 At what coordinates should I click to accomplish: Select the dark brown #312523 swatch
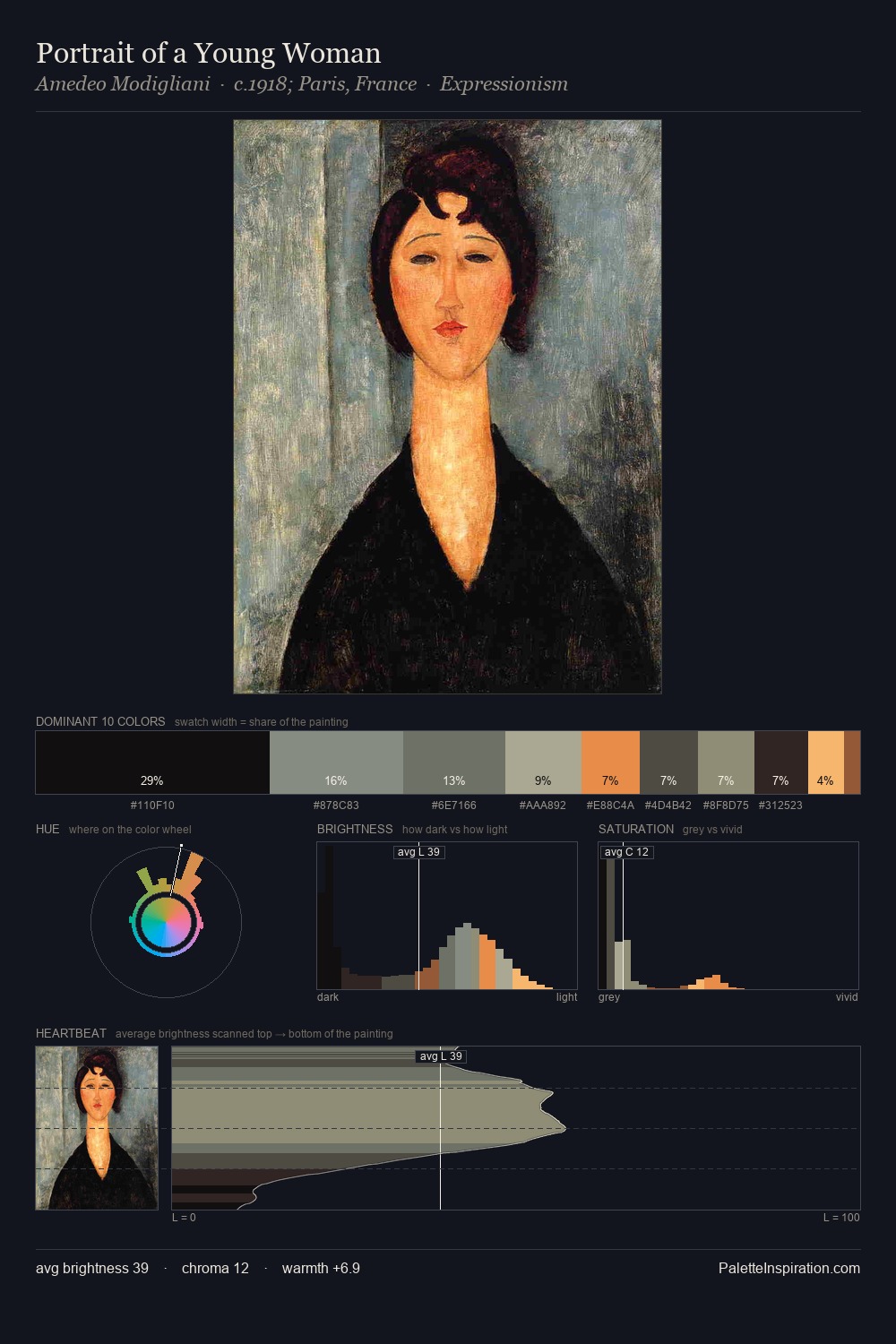point(781,762)
